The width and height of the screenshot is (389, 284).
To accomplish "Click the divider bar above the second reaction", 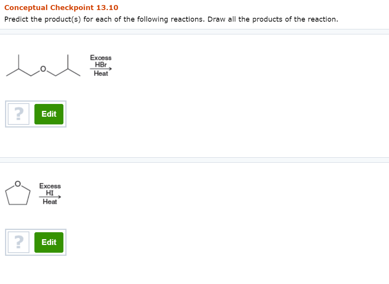I will (194, 160).
